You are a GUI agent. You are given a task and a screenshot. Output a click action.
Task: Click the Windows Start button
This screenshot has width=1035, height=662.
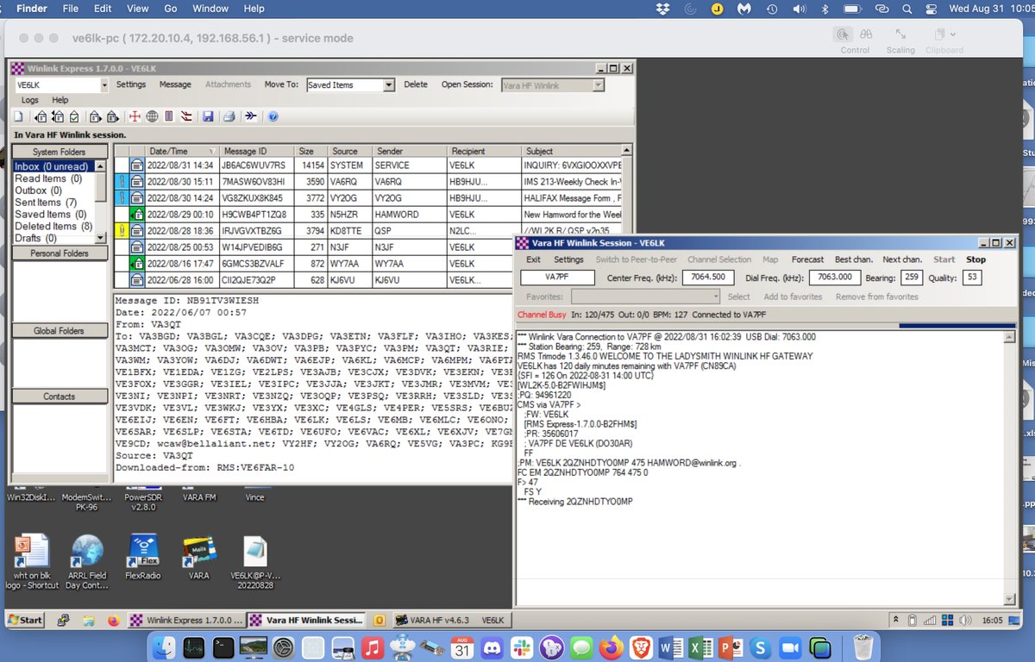[x=24, y=620]
